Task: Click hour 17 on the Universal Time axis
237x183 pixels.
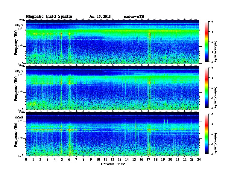Action: pos(148,160)
